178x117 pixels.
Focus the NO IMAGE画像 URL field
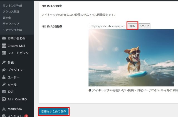[108, 26]
